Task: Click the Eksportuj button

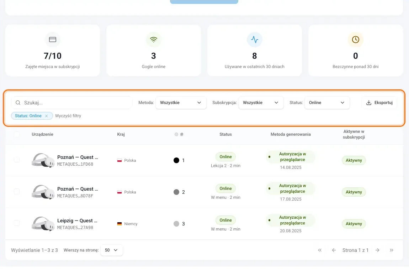Action: (x=379, y=103)
